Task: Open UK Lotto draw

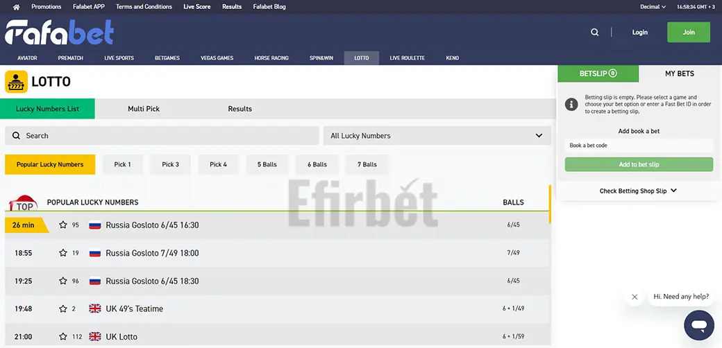Action: [278, 336]
